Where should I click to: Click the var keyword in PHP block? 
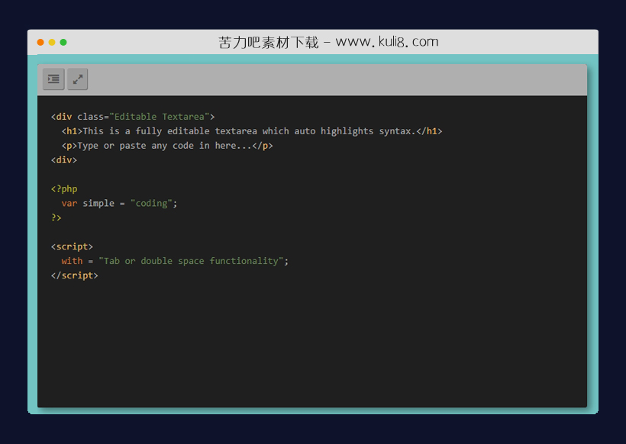(x=69, y=204)
